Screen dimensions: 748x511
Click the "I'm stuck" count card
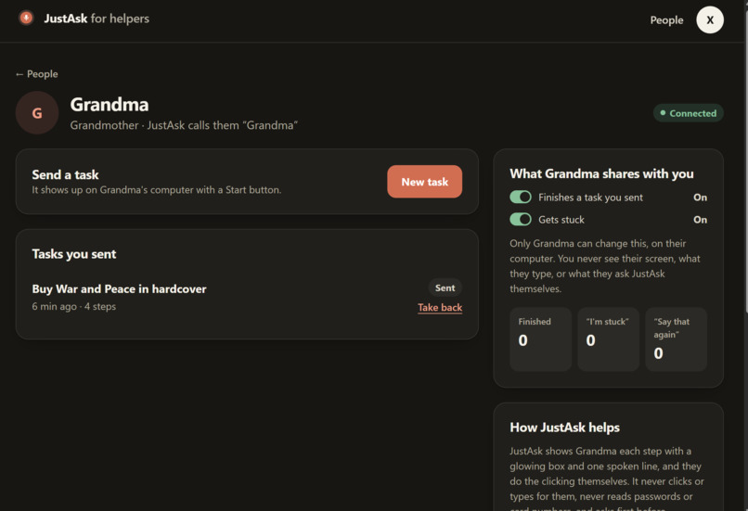coord(608,339)
